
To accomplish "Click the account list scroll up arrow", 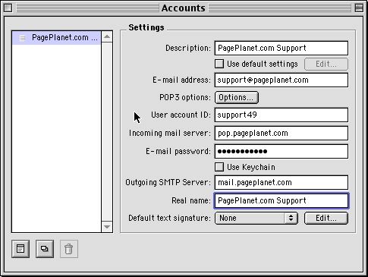I will tap(107, 37).
